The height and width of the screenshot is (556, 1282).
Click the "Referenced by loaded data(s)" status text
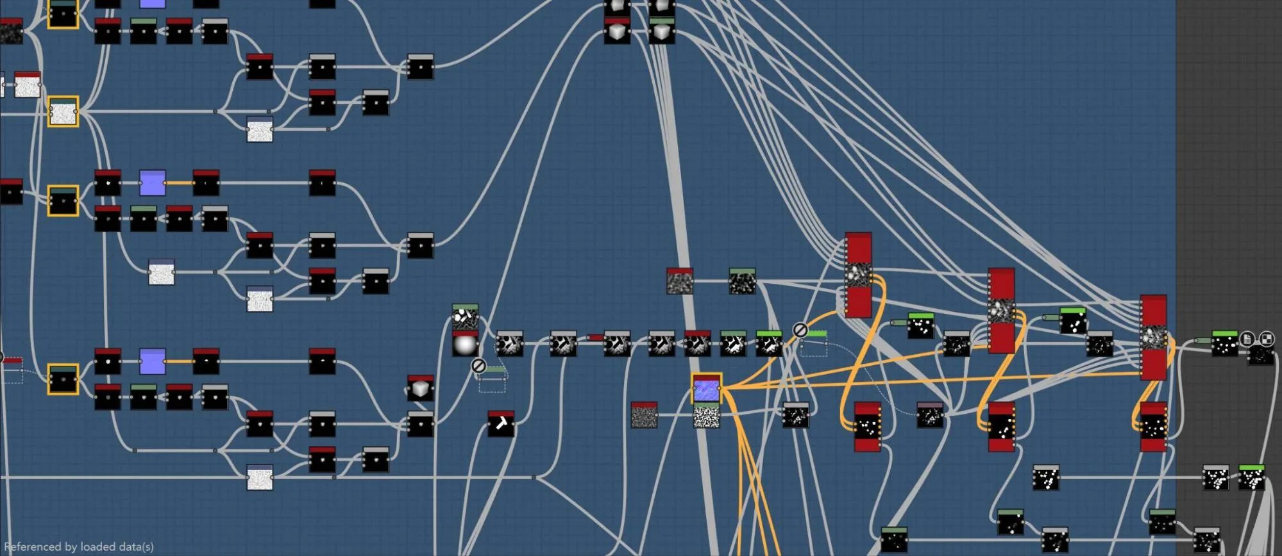[79, 546]
